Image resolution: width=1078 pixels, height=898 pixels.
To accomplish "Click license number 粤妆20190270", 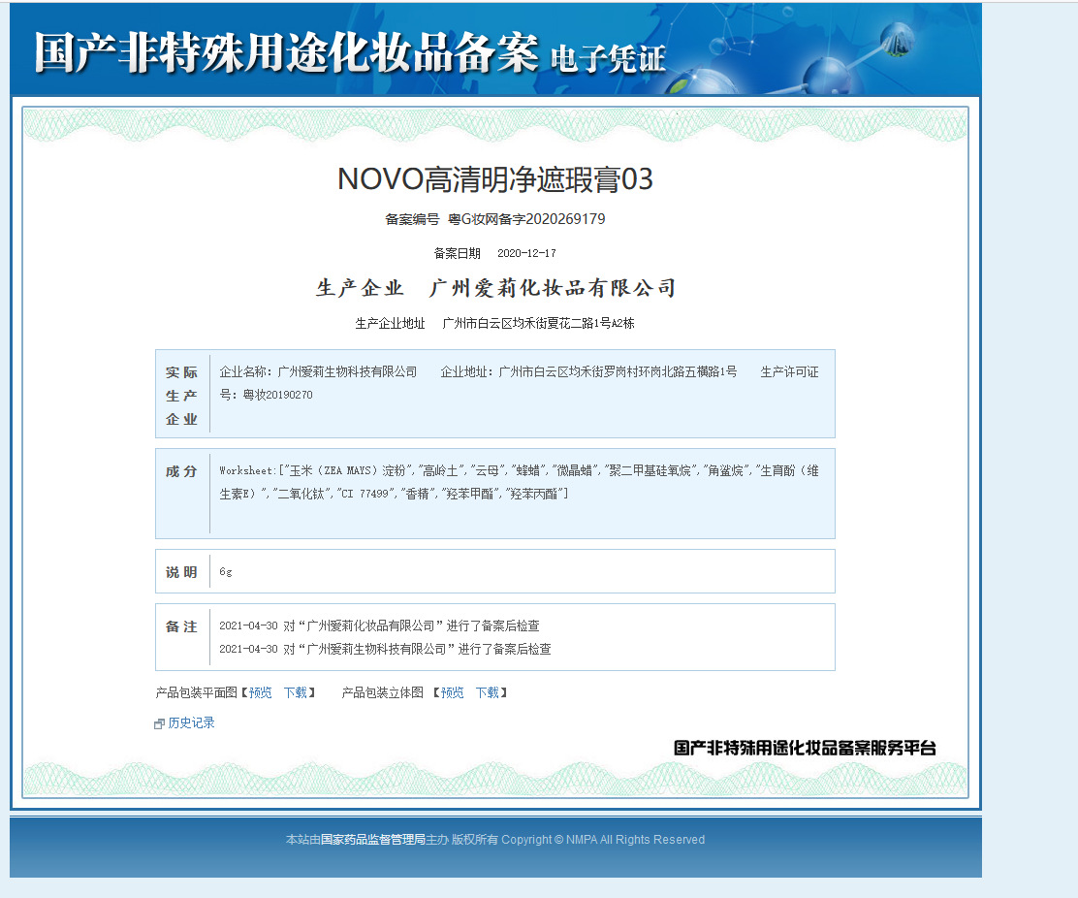I will click(x=278, y=395).
